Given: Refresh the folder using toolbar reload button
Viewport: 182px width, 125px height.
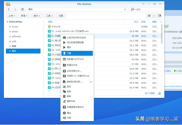Looking at the screenshot, I should 22,9.
